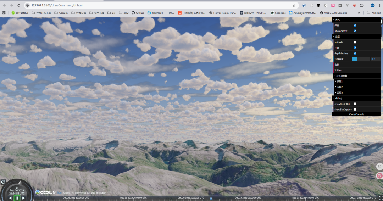Open the (1条消息) 头秃小天 bookmark
The image size is (383, 201).
pyautogui.click(x=192, y=13)
